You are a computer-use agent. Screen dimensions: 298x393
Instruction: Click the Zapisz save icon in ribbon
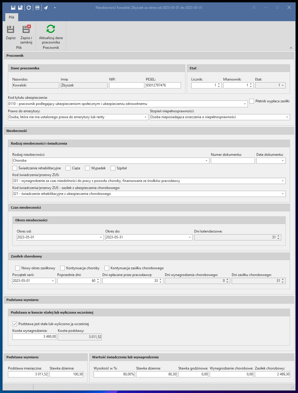11,29
